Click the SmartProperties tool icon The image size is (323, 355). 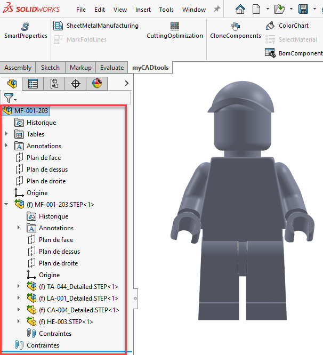click(25, 27)
